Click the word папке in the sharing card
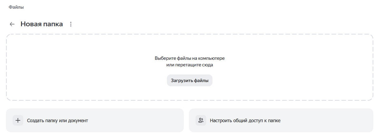Image resolution: width=377 pixels, height=140 pixels. coord(274,121)
